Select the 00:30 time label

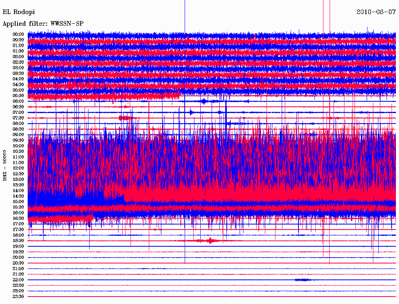click(x=18, y=40)
